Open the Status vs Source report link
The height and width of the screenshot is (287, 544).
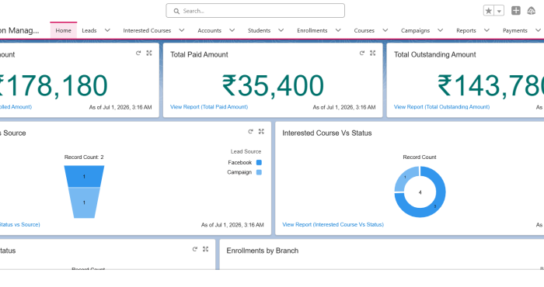tap(19, 225)
